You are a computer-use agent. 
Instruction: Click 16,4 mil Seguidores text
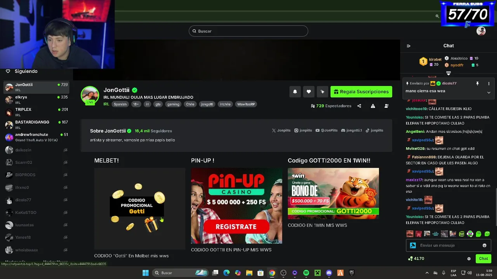[153, 131]
